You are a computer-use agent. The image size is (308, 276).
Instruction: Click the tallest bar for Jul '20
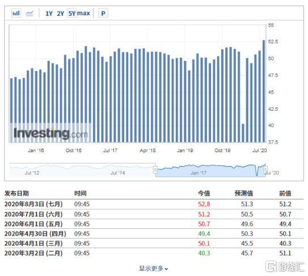pos(264,91)
